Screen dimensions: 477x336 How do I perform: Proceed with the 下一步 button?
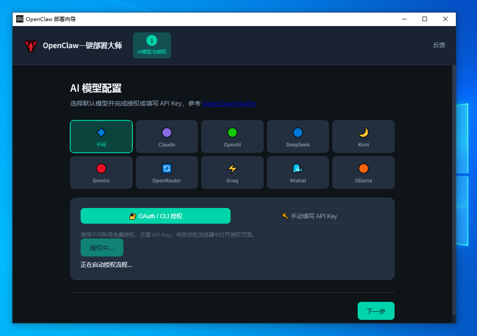[x=376, y=311]
